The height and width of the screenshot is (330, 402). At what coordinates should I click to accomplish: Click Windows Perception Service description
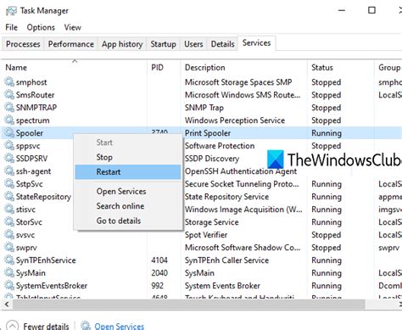(x=235, y=120)
